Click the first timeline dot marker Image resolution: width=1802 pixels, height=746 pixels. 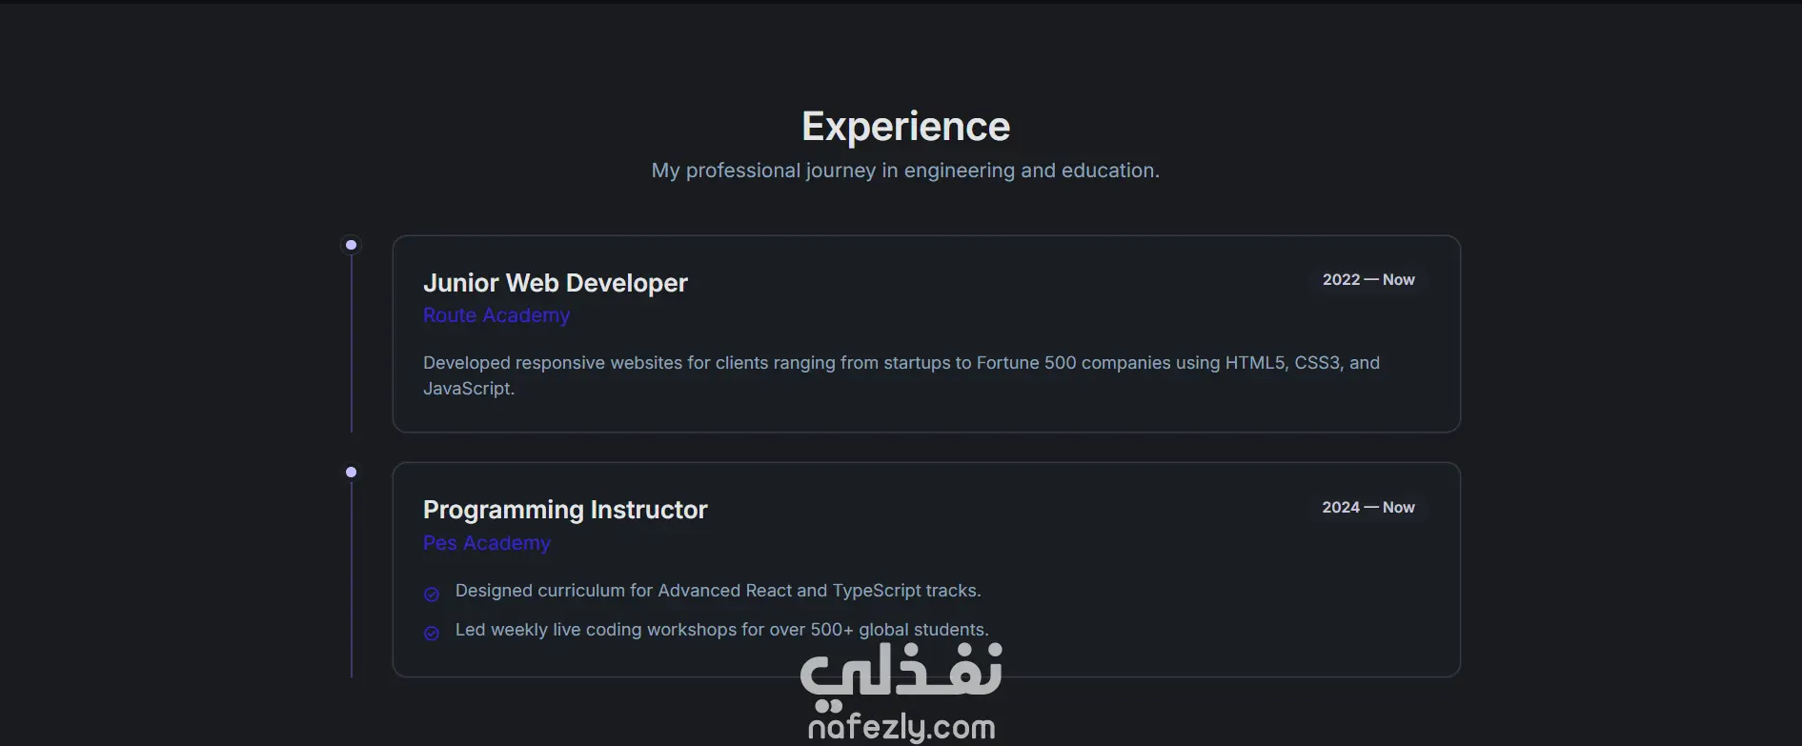pyautogui.click(x=351, y=246)
